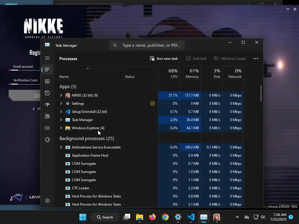Screen dimensions: 299x224
Task: Expand Antimalware Service Executable group
Action: [x=61, y=147]
